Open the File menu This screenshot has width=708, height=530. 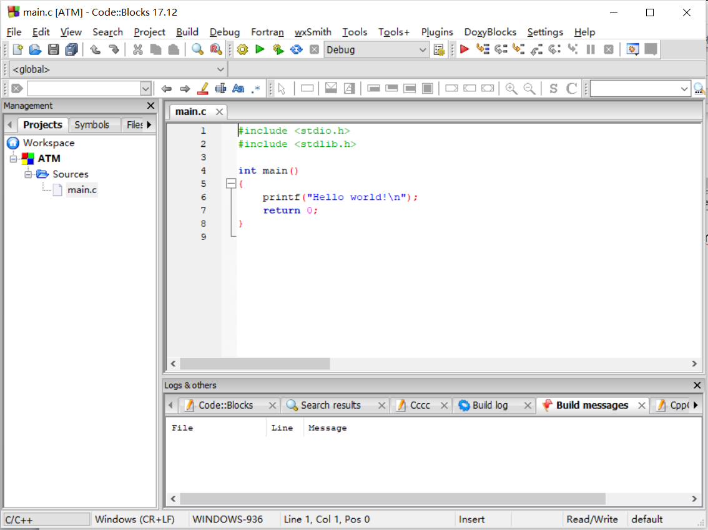14,32
